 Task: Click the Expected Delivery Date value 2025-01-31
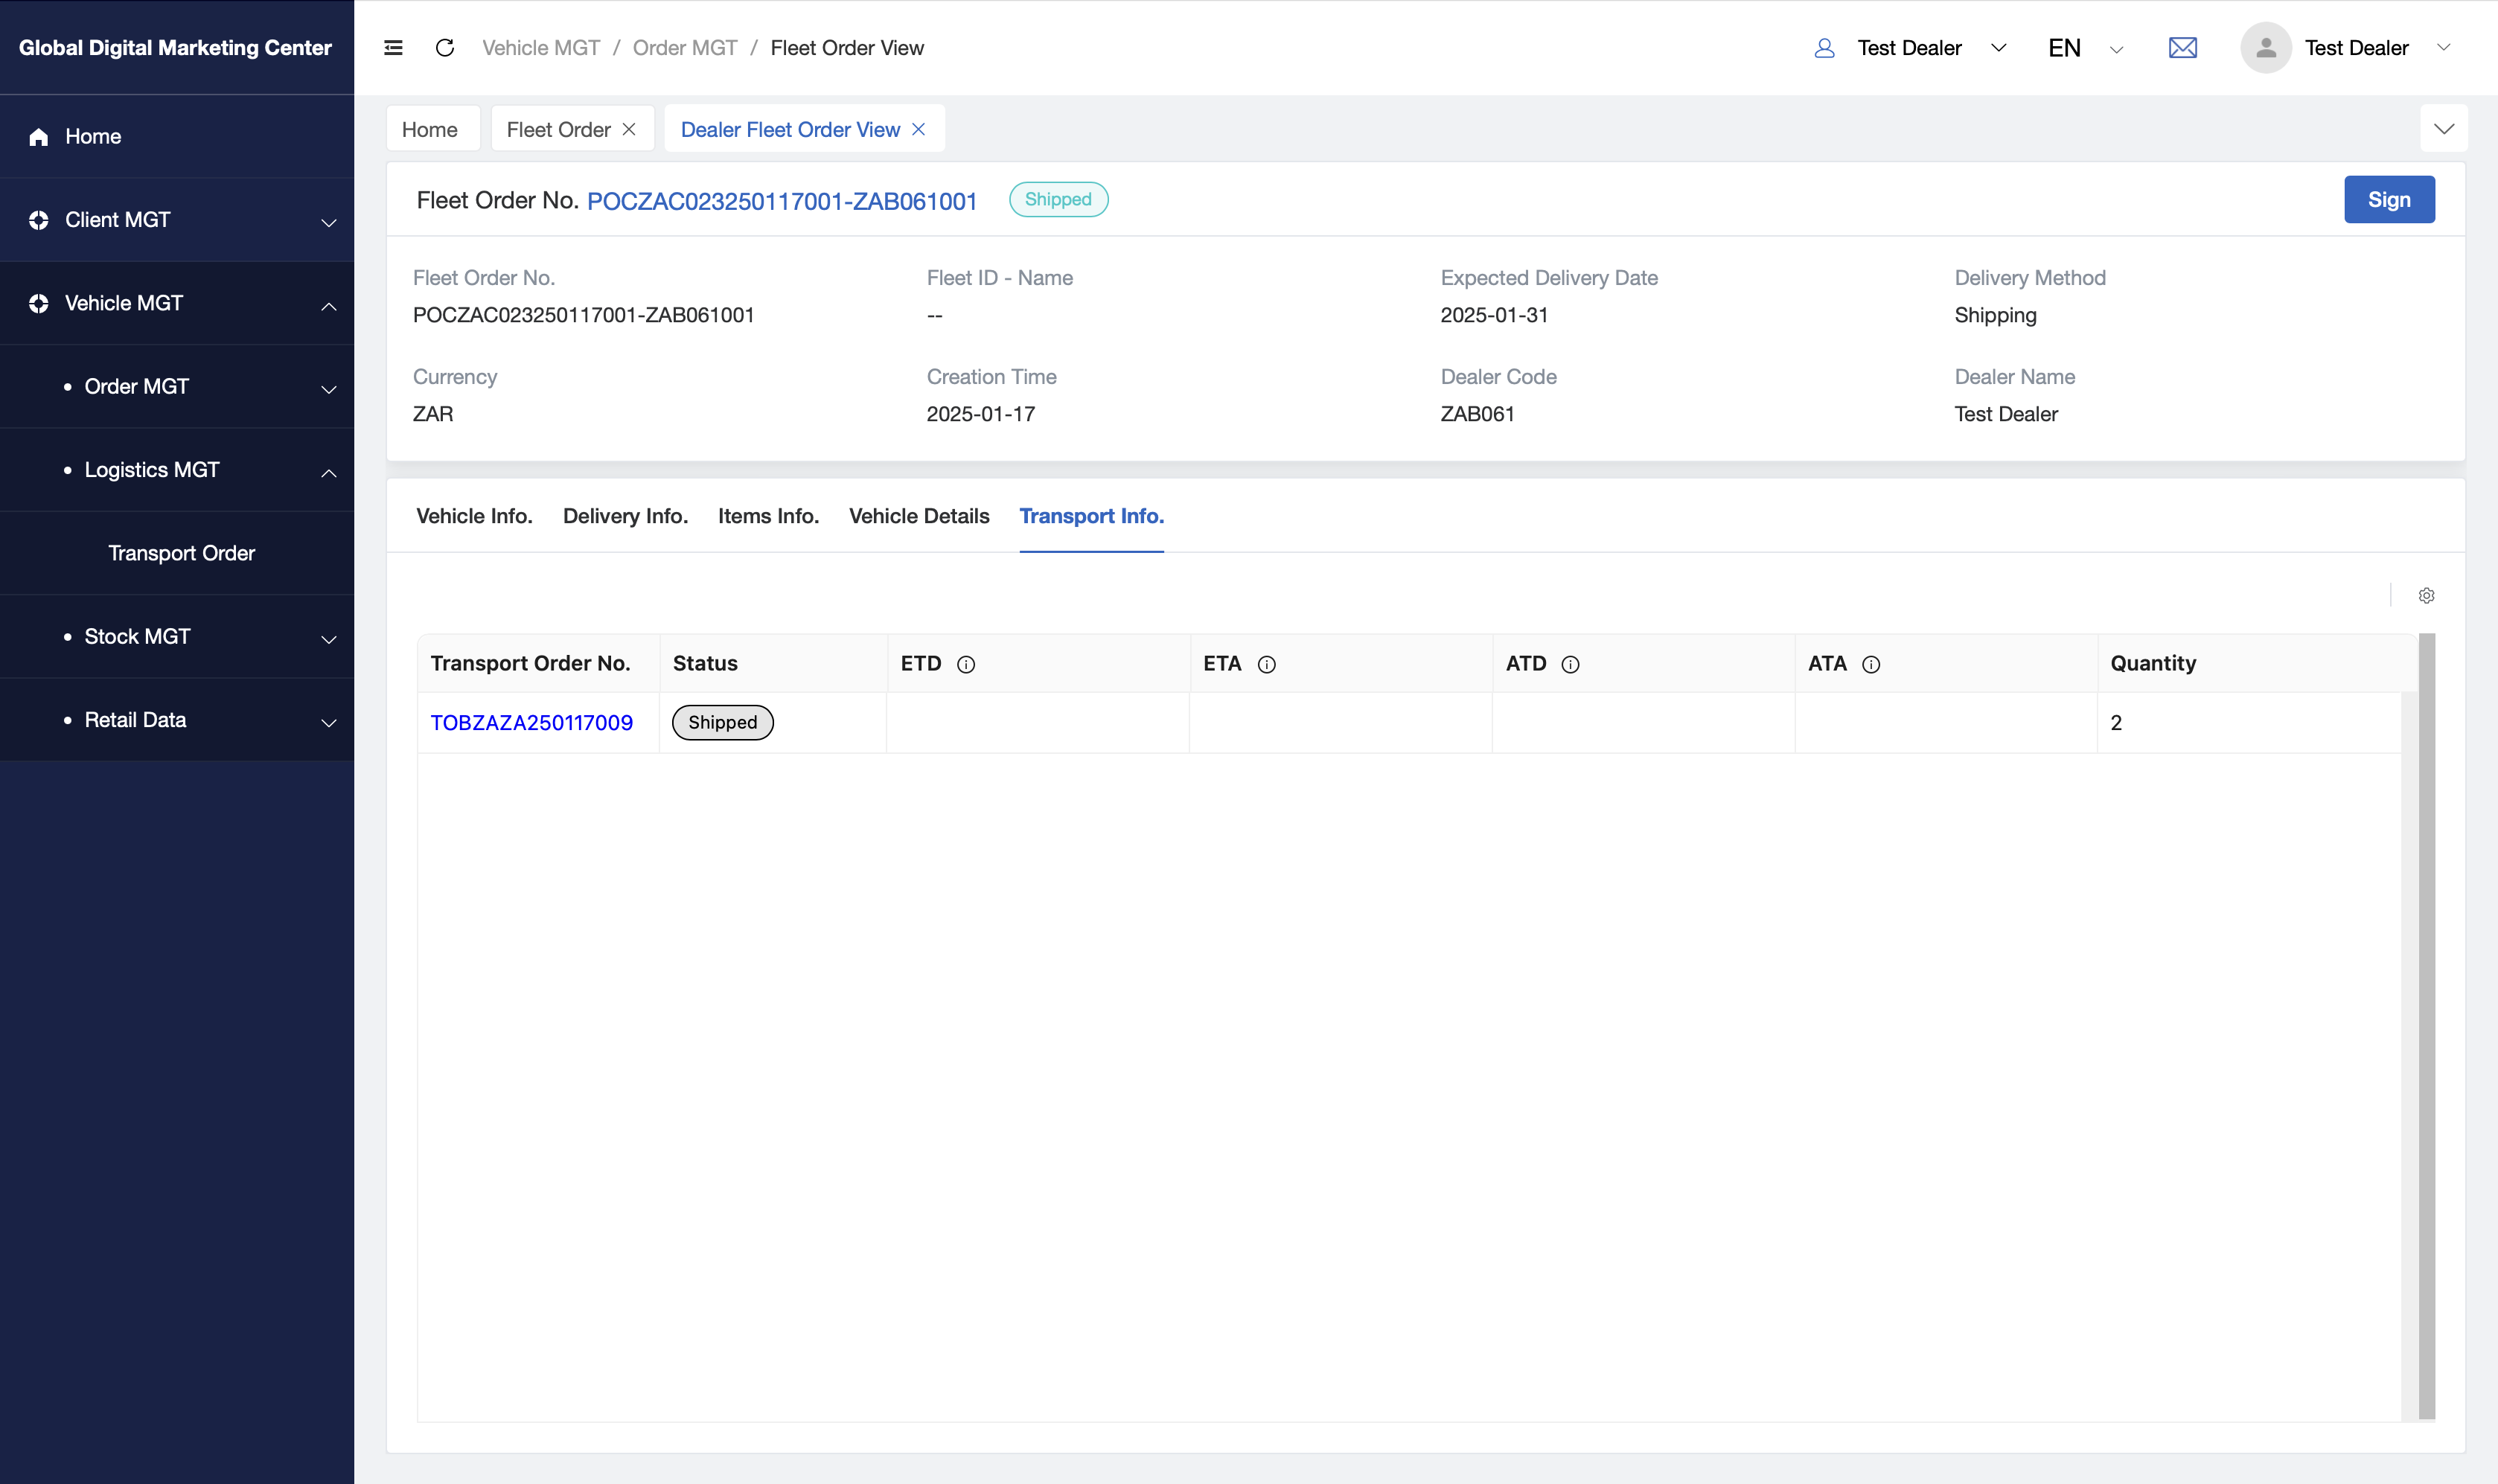(x=1494, y=315)
